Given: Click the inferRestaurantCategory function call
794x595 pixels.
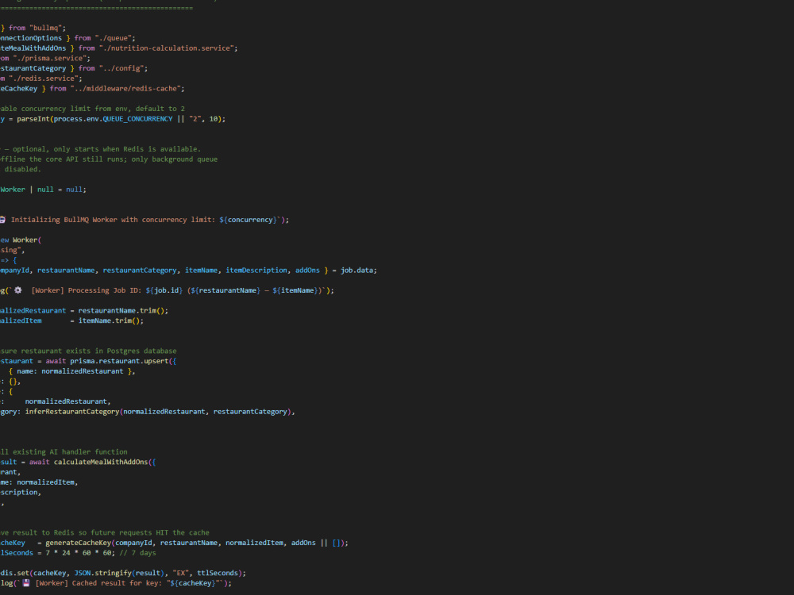Looking at the screenshot, I should [x=72, y=412].
